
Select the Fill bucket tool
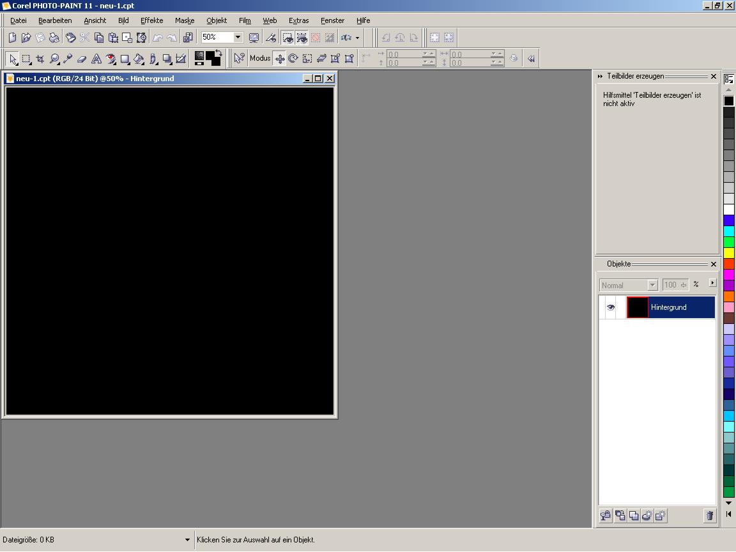click(x=139, y=59)
